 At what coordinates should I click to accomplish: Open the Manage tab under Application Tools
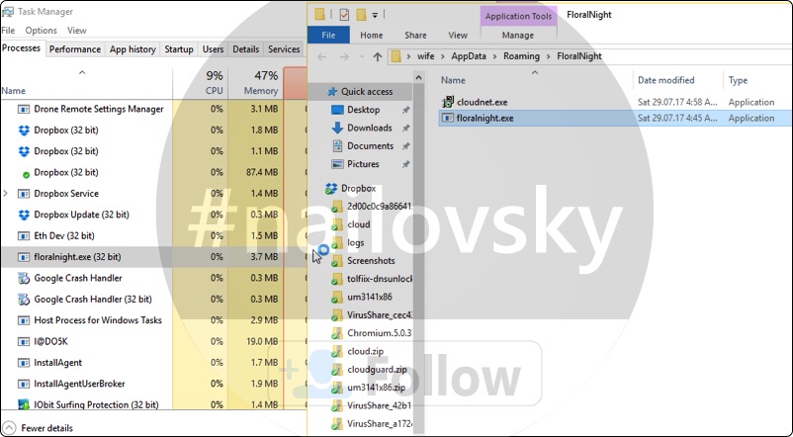[518, 35]
